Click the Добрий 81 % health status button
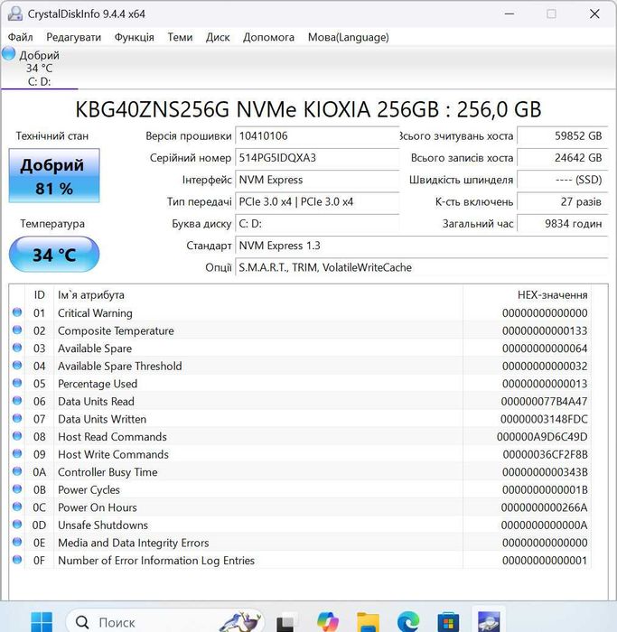Screen dimensions: 617x632 [x=54, y=176]
